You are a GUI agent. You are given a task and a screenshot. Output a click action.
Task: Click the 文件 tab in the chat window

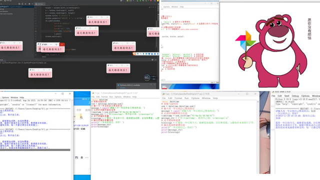pyautogui.click(x=79, y=110)
